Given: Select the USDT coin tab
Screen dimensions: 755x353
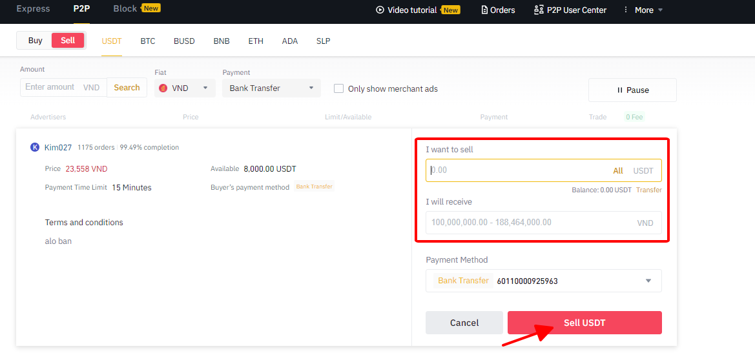Looking at the screenshot, I should 112,41.
